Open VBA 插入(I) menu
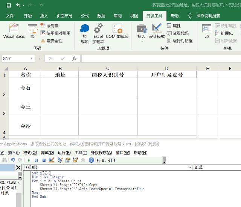 14,153
